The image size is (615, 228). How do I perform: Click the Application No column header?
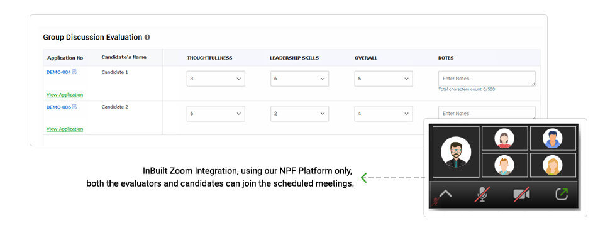65,58
